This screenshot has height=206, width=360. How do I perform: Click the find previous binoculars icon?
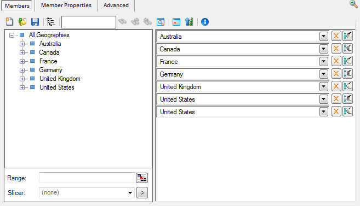click(147, 22)
